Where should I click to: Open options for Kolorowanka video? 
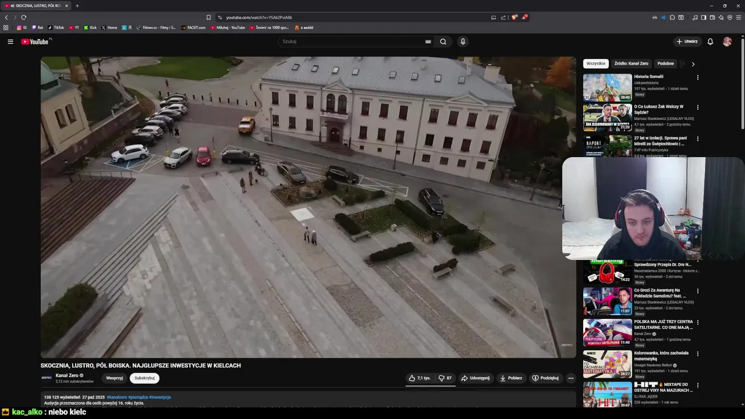[697, 354]
